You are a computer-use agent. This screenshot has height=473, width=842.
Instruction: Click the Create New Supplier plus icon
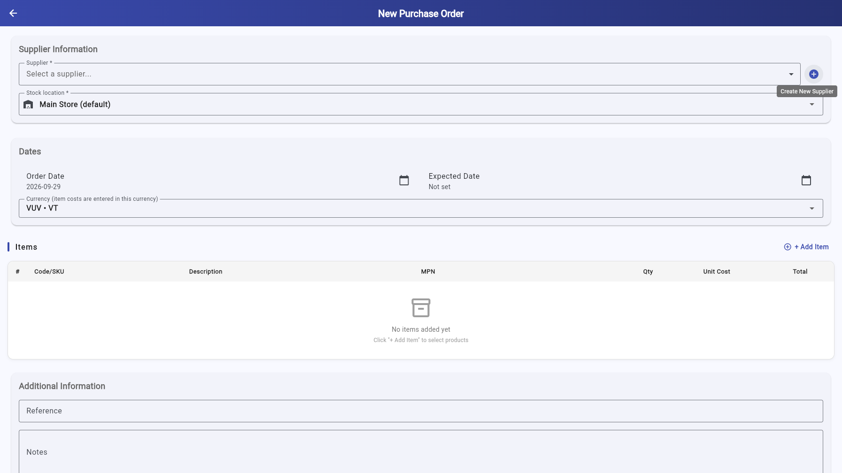tap(814, 74)
